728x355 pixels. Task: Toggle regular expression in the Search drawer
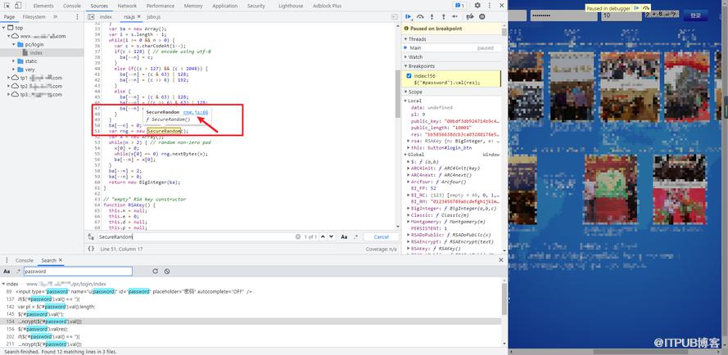(x=18, y=272)
